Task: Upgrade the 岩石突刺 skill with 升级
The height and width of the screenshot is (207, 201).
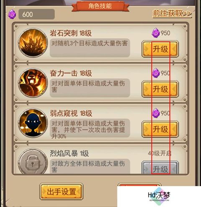Action: (x=160, y=49)
